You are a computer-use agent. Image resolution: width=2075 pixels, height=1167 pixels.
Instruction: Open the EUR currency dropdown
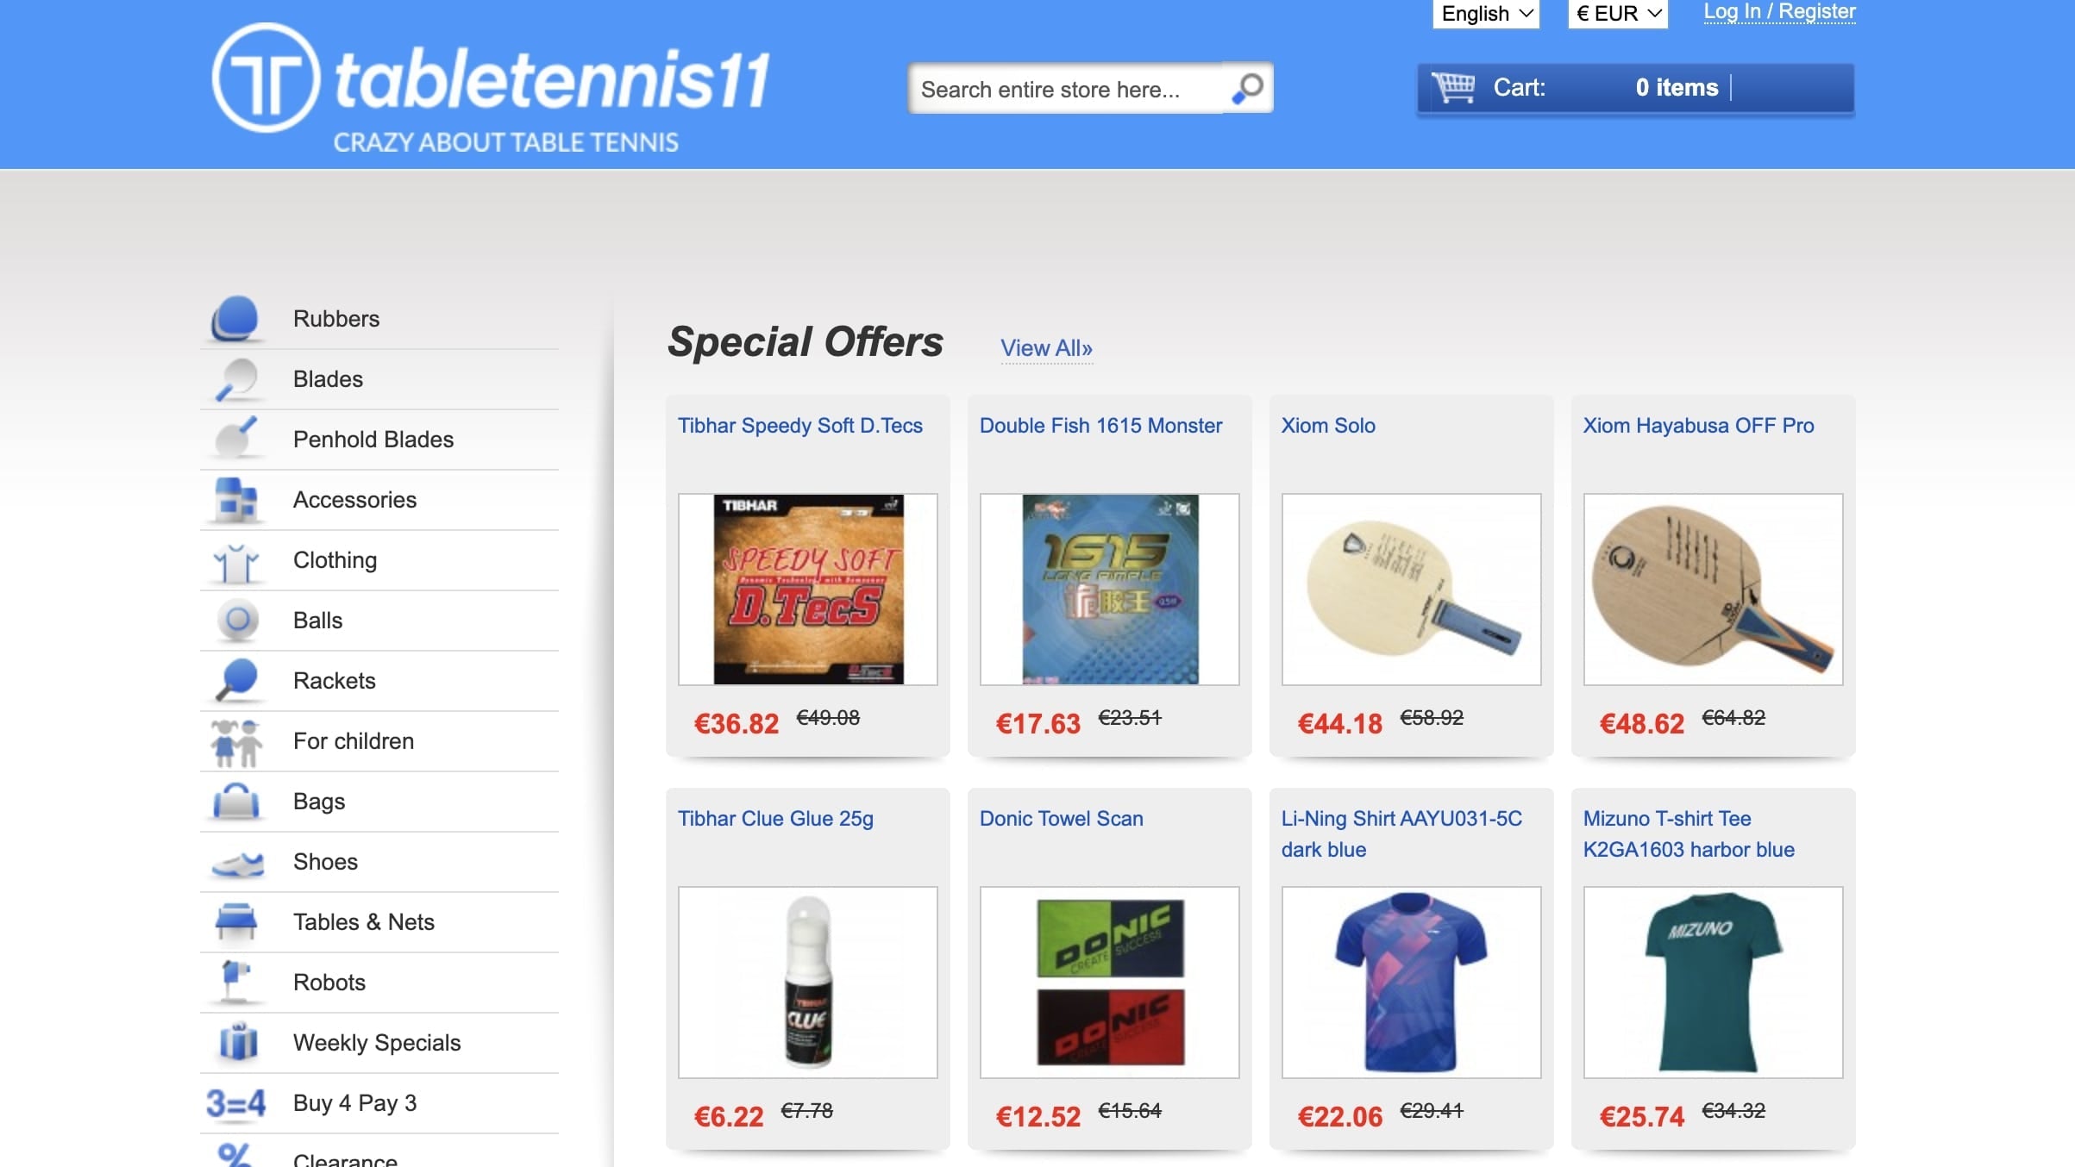(x=1617, y=14)
